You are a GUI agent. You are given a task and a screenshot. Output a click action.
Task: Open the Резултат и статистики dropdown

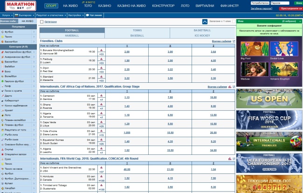click(x=51, y=15)
